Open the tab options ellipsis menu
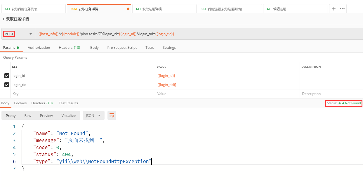 tap(342, 9)
